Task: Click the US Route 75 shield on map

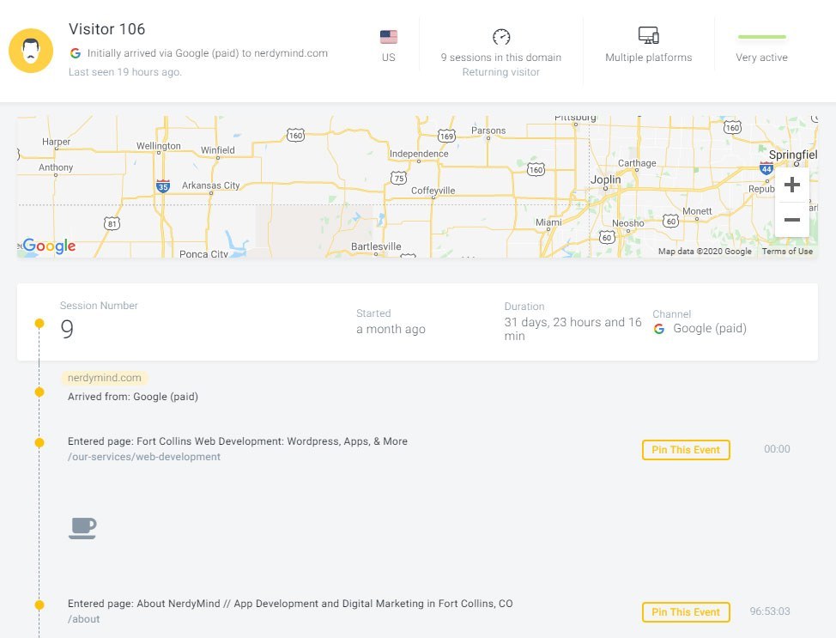Action: [399, 178]
